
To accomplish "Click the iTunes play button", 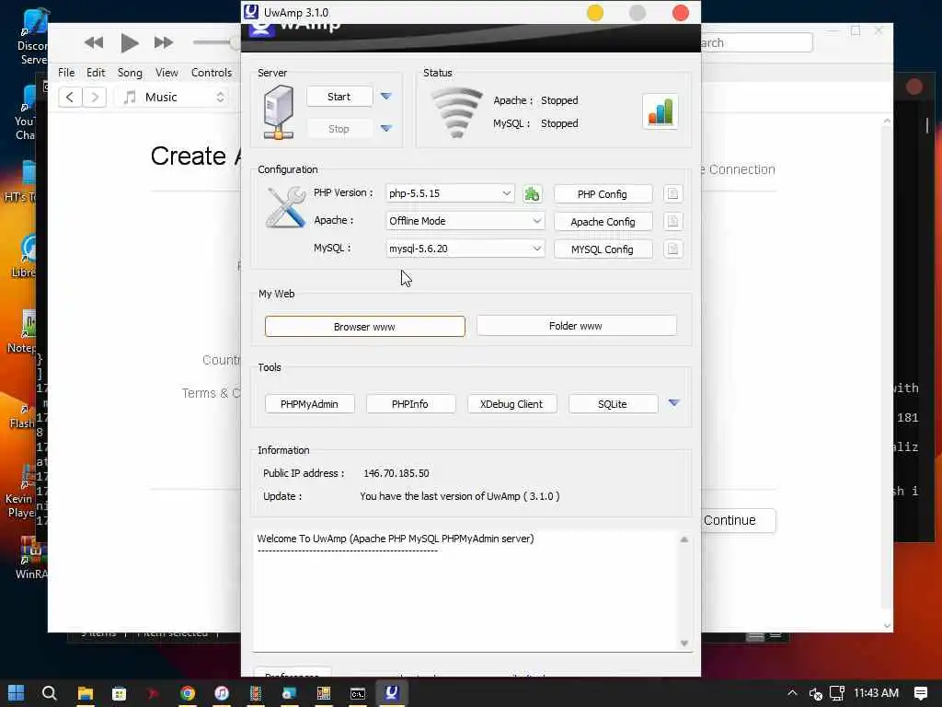I will point(129,42).
